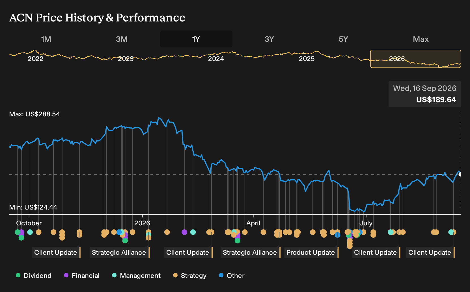The width and height of the screenshot is (470, 292).
Task: Switch to the 1M time range tab
Action: point(46,39)
